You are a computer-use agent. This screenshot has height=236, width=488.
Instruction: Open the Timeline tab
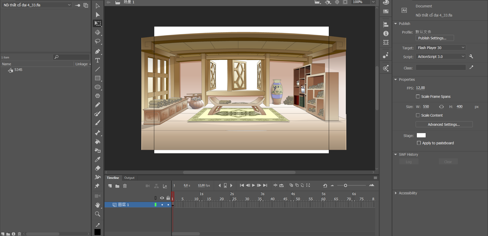[113, 178]
